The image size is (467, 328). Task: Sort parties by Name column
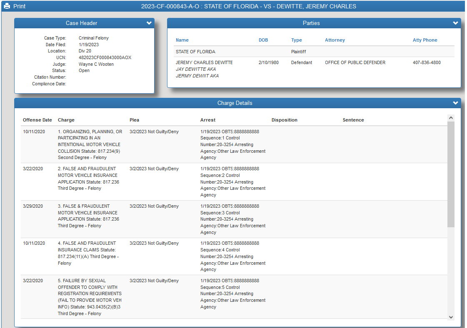[x=182, y=40]
